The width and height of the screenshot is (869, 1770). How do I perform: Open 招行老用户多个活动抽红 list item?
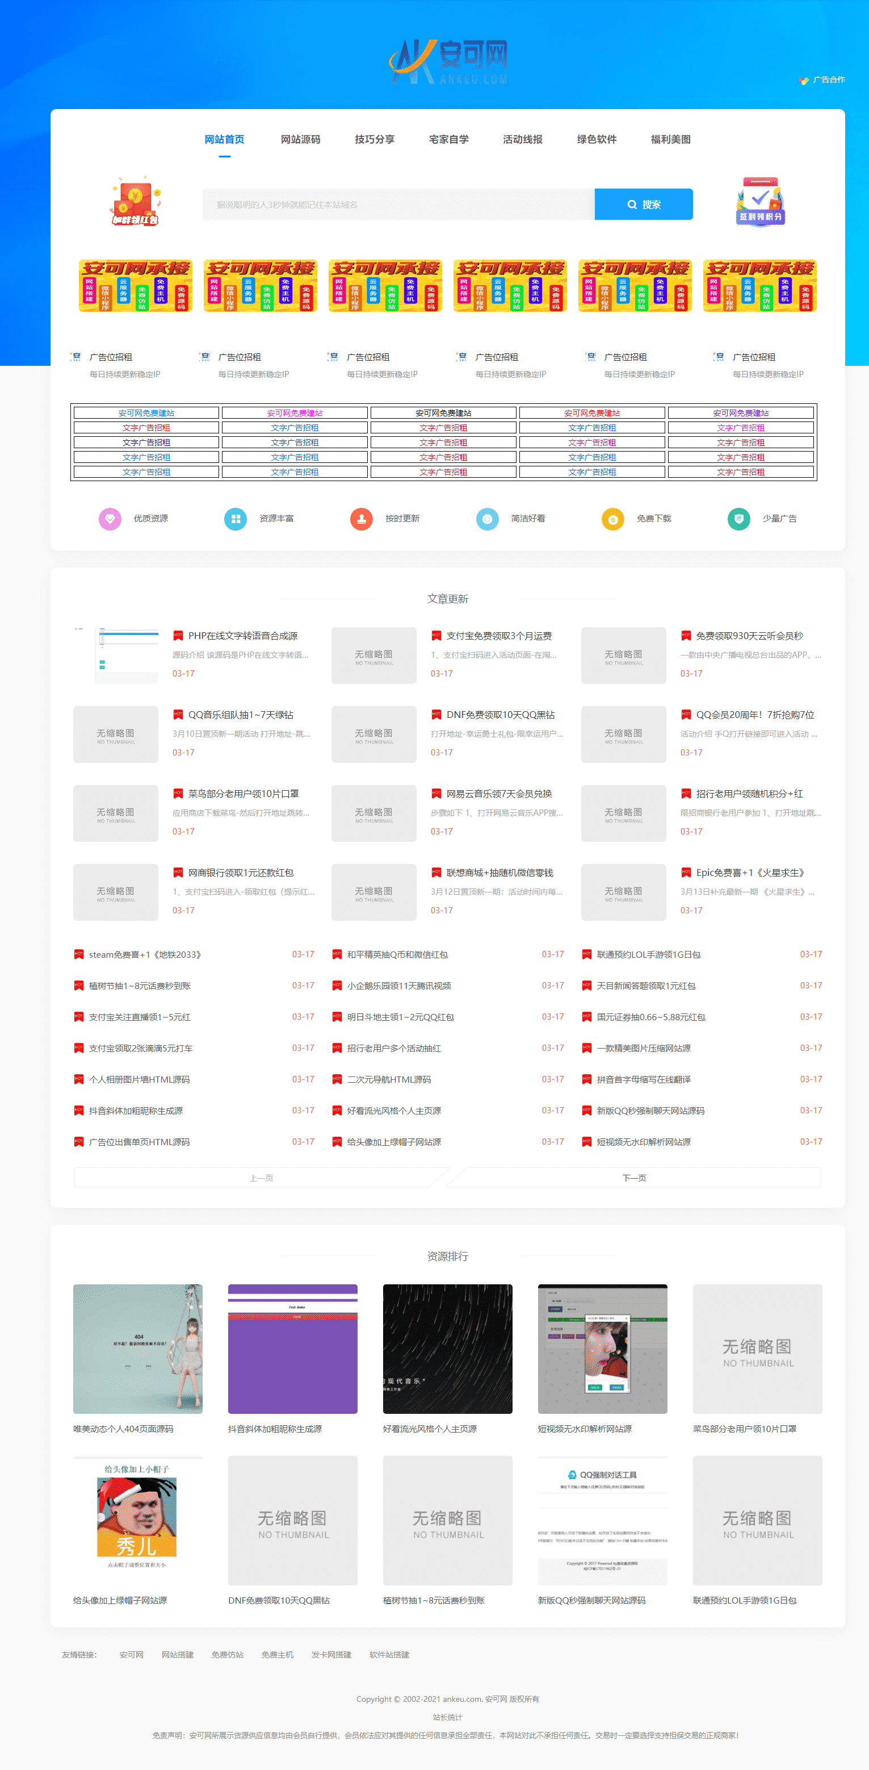pyautogui.click(x=394, y=1049)
